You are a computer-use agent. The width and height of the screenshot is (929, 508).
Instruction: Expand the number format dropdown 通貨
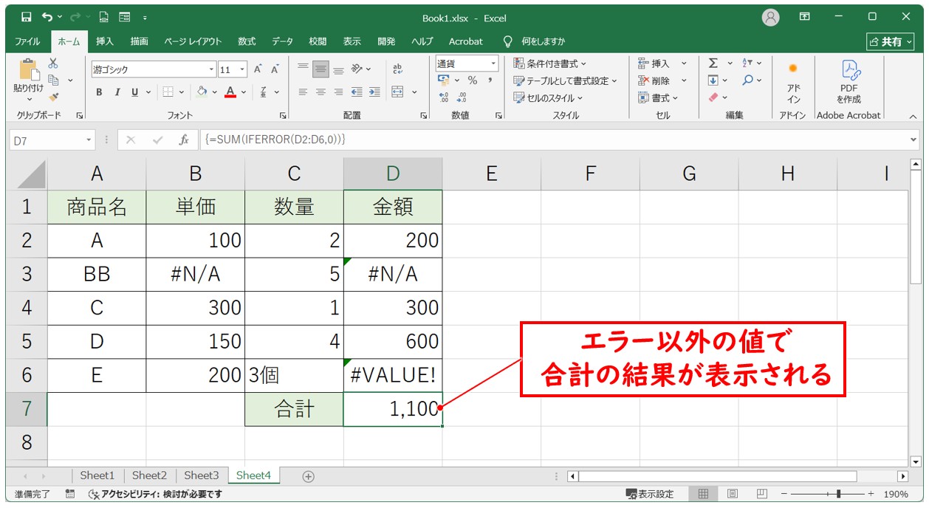pos(466,63)
